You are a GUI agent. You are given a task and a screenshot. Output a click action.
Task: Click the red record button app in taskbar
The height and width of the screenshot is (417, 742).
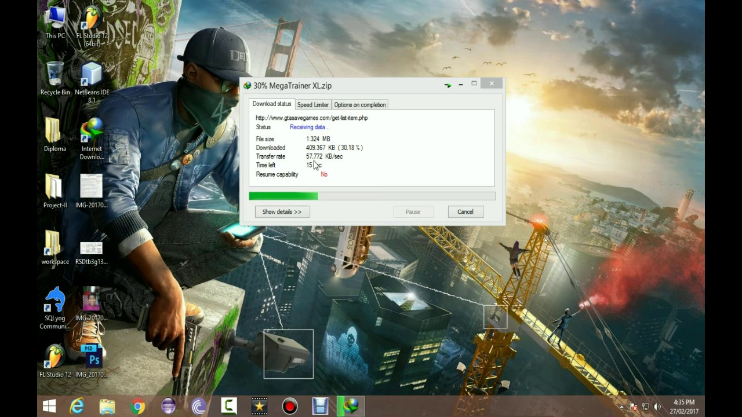point(290,407)
